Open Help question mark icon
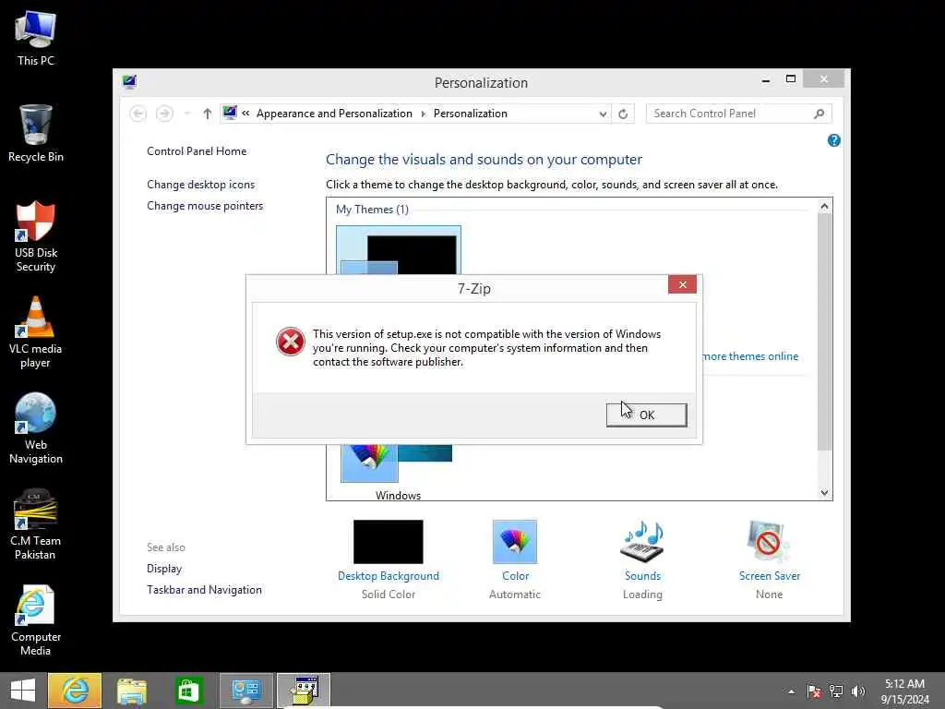Screen dimensions: 945x709 (x=834, y=140)
